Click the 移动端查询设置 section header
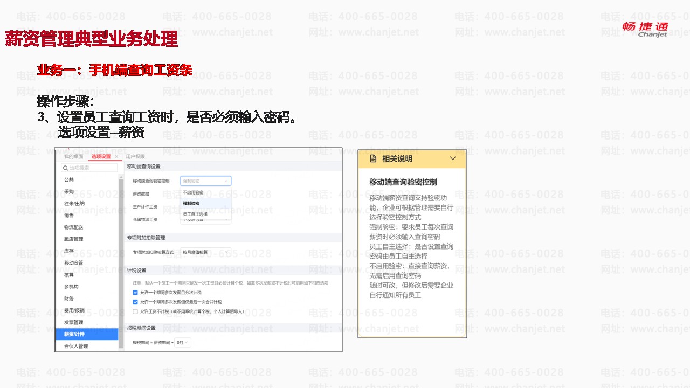Screen dimensions: 690x388 click(143, 167)
